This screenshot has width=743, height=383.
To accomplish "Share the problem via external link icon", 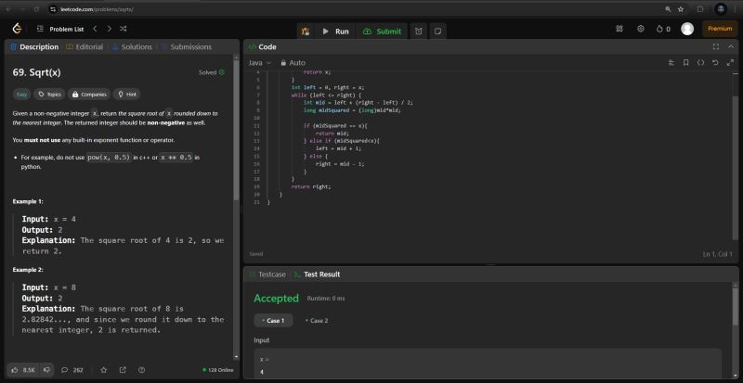I will coord(123,370).
